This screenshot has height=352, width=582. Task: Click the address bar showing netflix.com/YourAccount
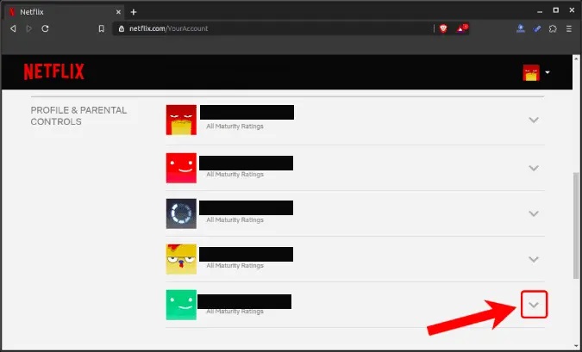pyautogui.click(x=272, y=28)
